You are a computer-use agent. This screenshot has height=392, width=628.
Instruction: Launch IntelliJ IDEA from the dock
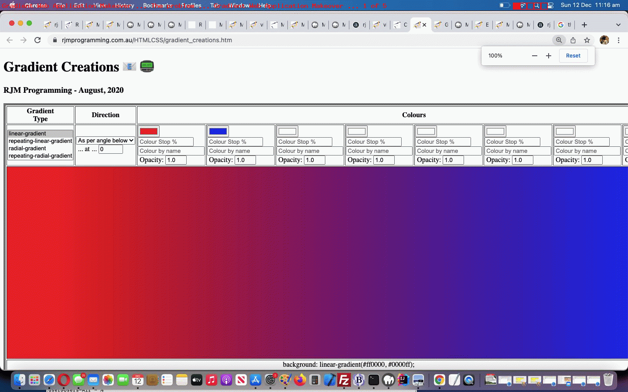pyautogui.click(x=403, y=380)
